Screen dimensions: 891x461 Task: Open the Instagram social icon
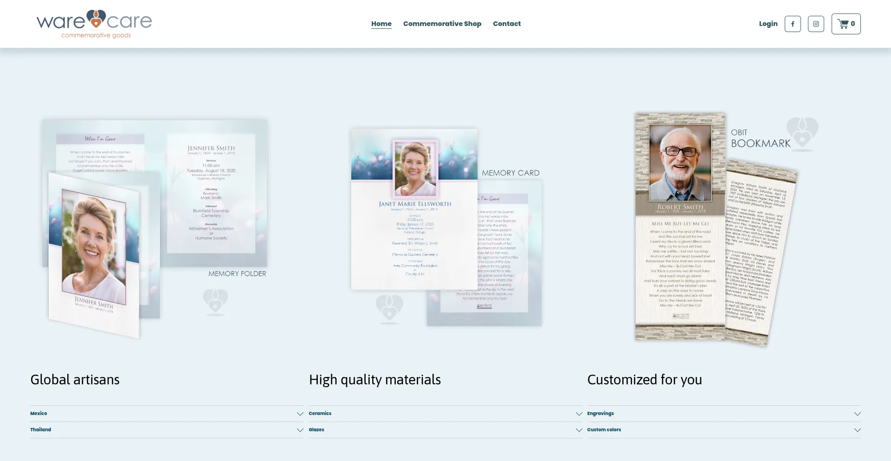point(816,24)
